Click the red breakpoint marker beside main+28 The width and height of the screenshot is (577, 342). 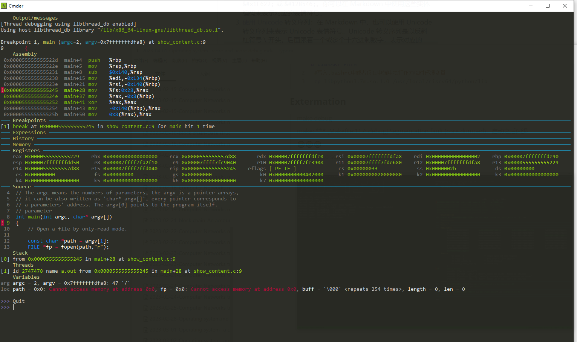tap(2, 90)
